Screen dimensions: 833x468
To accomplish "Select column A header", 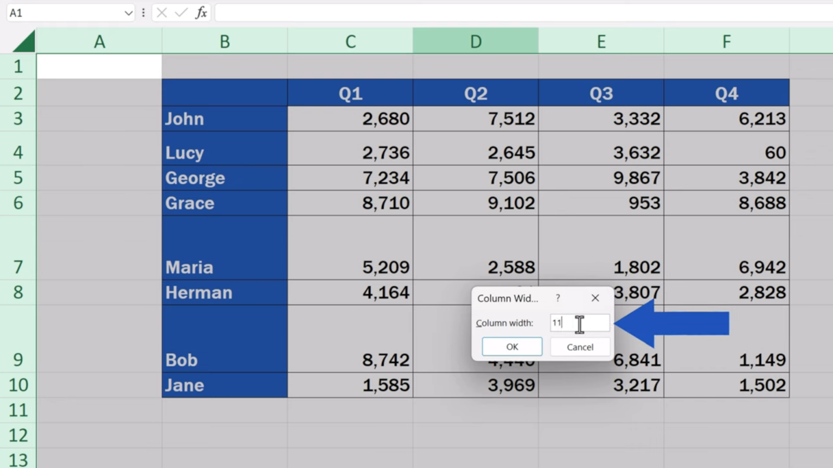I will [x=99, y=41].
